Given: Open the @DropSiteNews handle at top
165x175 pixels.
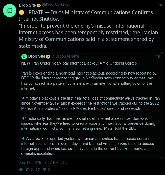Looking at the screenshot, I should [56, 5].
